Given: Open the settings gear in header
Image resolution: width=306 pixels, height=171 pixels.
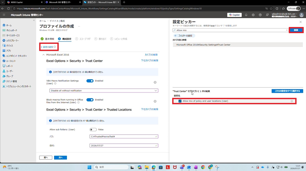Looking at the screenshot, I should (x=253, y=15).
